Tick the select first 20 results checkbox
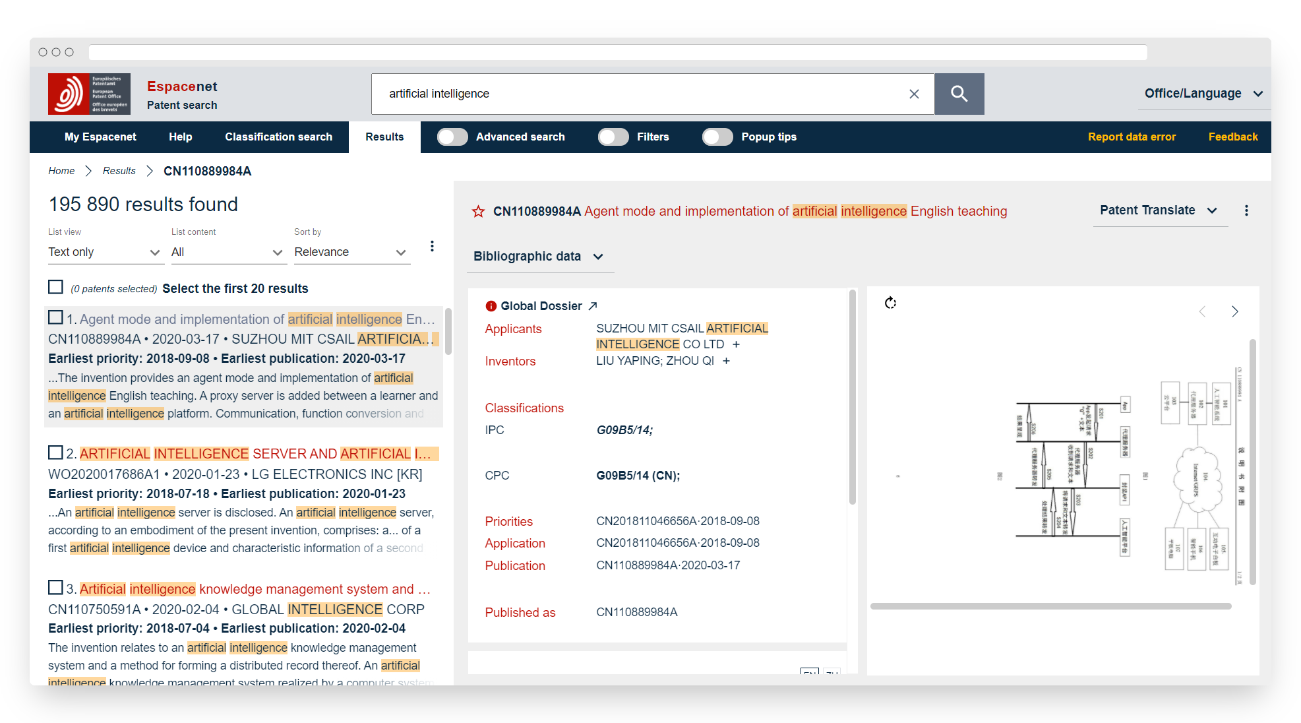The width and height of the screenshot is (1301, 723). coord(55,287)
